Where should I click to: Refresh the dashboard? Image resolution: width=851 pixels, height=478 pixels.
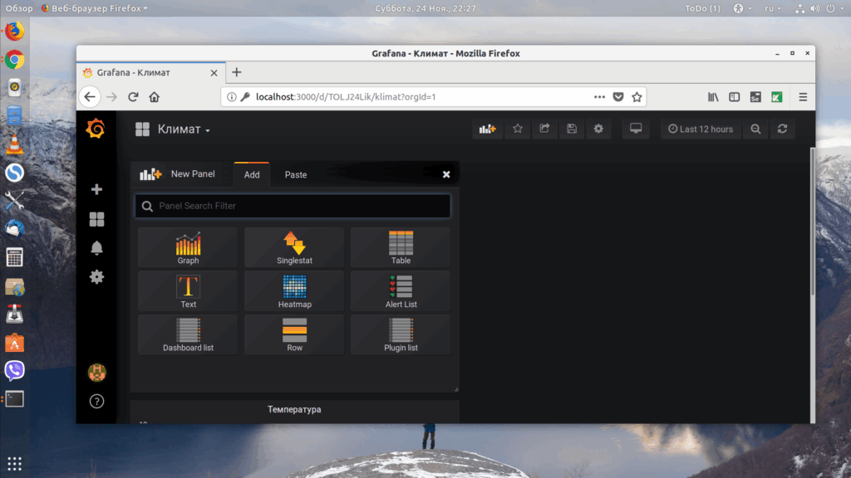782,129
